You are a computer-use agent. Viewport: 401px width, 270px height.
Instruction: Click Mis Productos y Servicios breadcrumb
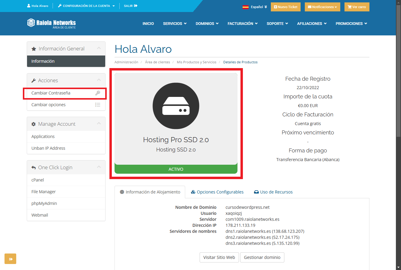(x=197, y=62)
